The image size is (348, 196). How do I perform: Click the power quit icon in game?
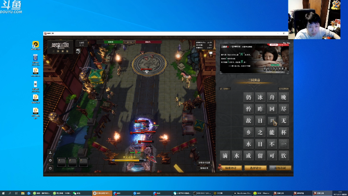(x=50, y=168)
